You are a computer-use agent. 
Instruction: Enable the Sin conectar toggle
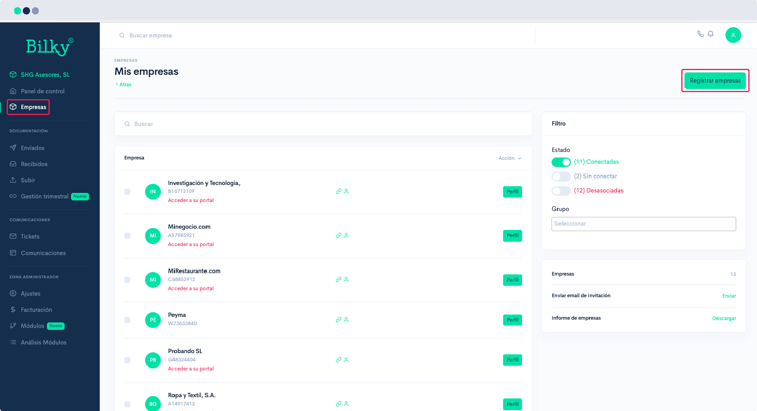(x=561, y=176)
